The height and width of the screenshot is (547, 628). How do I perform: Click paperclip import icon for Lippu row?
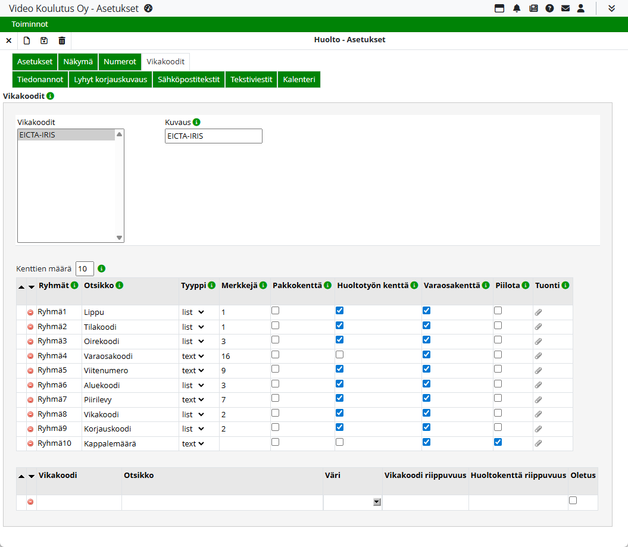click(x=538, y=312)
